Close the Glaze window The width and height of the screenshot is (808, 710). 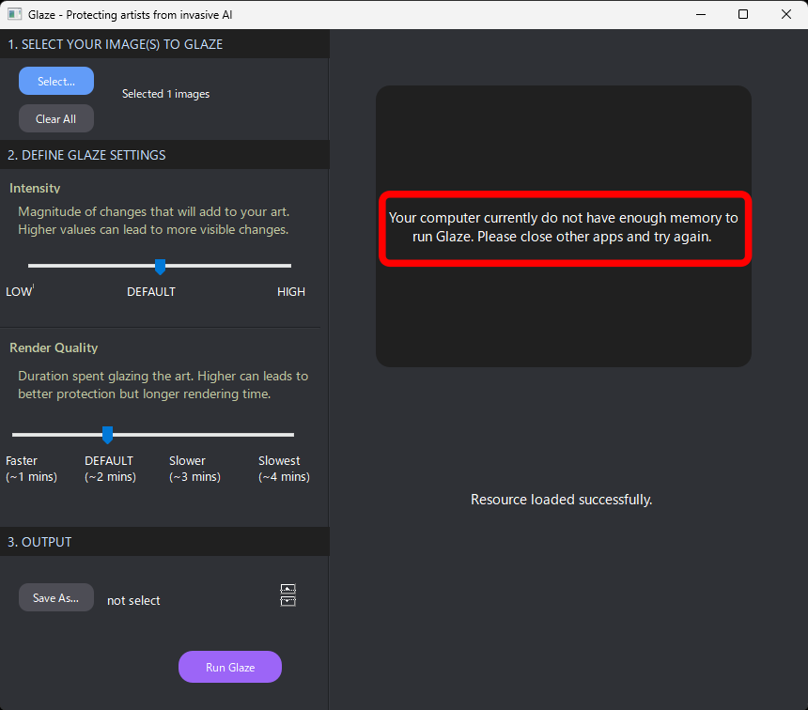tap(785, 14)
